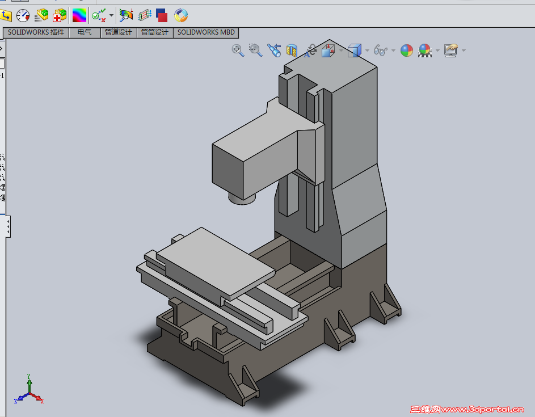
Task: Toggle the rainbow curvature display icon
Action: (x=79, y=15)
